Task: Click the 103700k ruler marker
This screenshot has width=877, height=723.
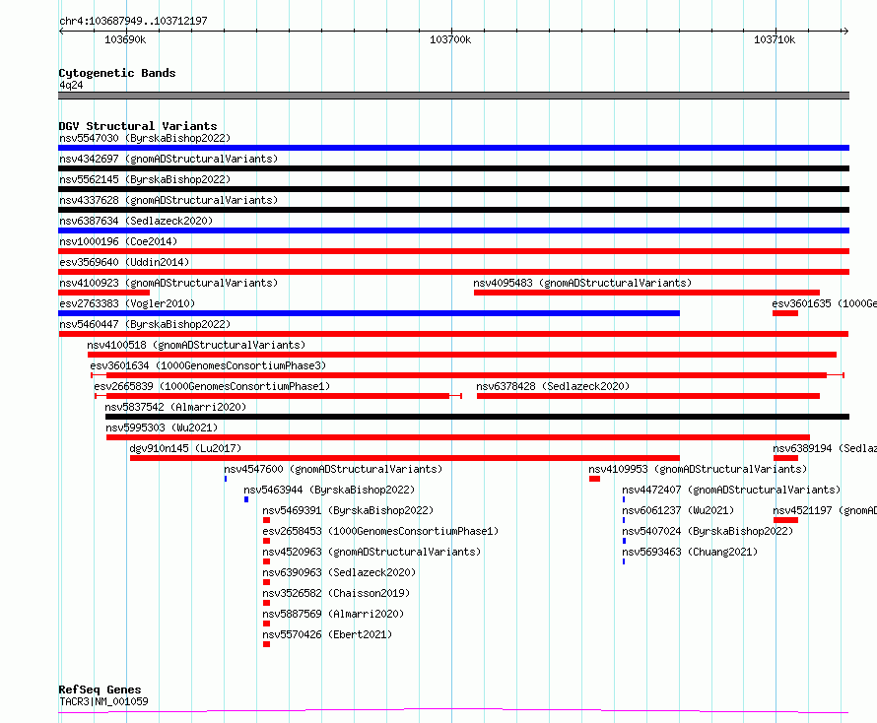Action: click(450, 39)
